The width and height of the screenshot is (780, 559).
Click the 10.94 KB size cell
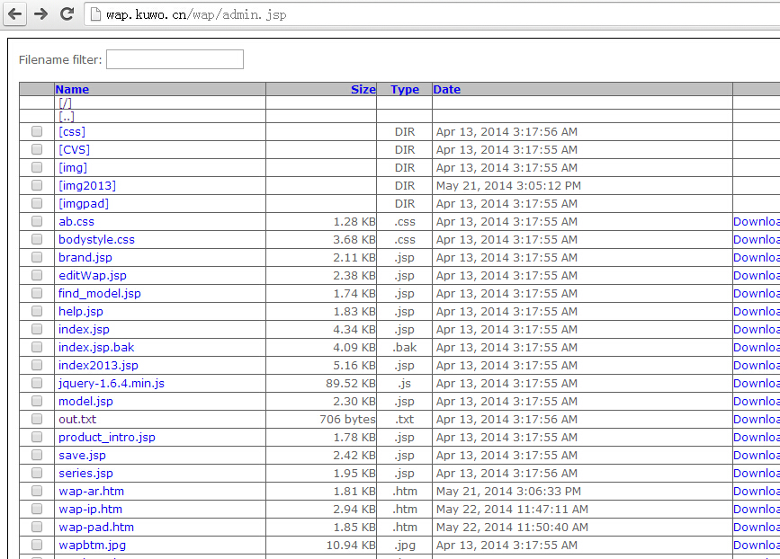click(x=351, y=546)
